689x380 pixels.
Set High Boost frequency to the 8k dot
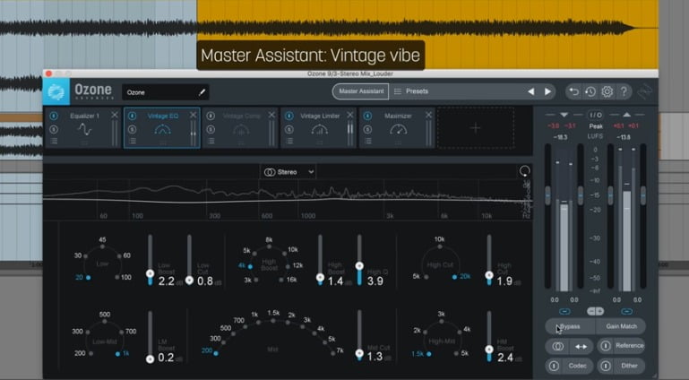tap(269, 246)
